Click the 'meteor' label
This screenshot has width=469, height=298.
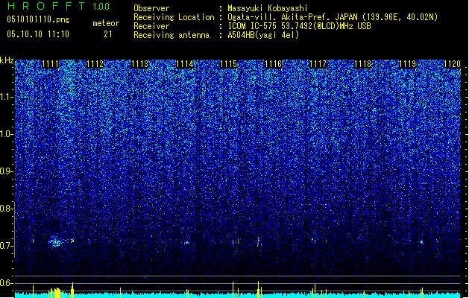pyautogui.click(x=106, y=23)
